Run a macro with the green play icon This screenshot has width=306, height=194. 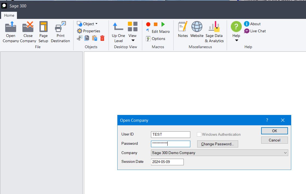[x=163, y=24]
